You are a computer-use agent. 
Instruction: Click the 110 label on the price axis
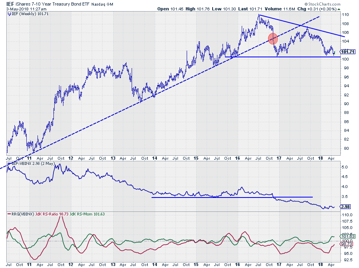(x=345, y=15)
